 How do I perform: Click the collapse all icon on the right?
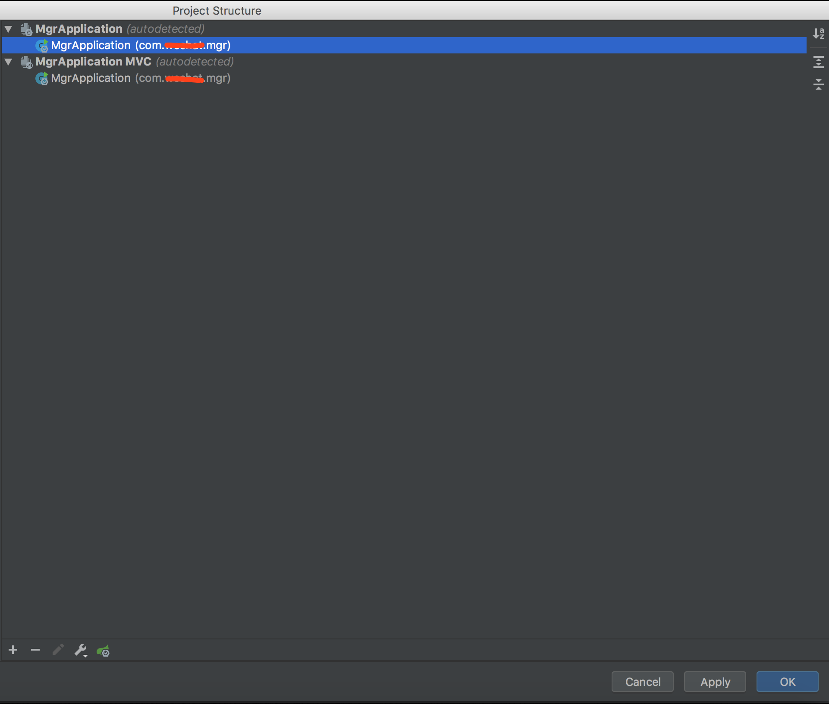[x=819, y=84]
